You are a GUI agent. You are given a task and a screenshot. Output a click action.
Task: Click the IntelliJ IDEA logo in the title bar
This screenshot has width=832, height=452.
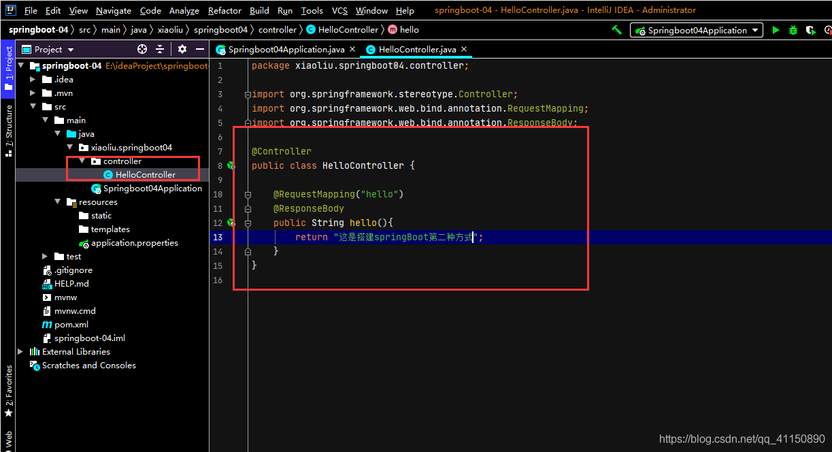tap(11, 10)
